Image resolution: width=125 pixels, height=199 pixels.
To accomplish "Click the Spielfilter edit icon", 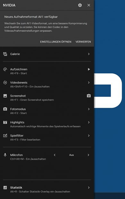I will (5, 136).
